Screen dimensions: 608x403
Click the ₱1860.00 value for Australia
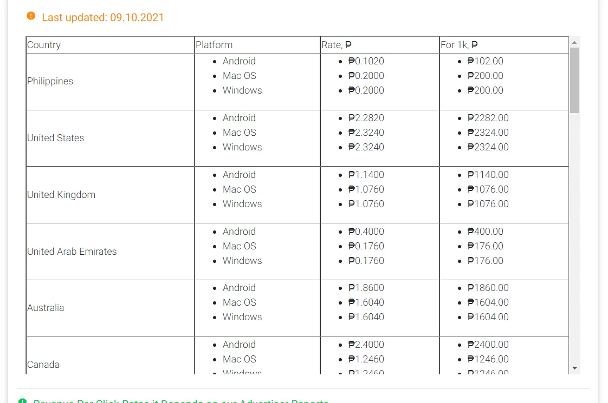click(488, 288)
